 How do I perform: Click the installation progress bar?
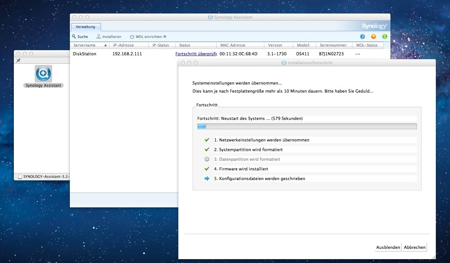307,126
